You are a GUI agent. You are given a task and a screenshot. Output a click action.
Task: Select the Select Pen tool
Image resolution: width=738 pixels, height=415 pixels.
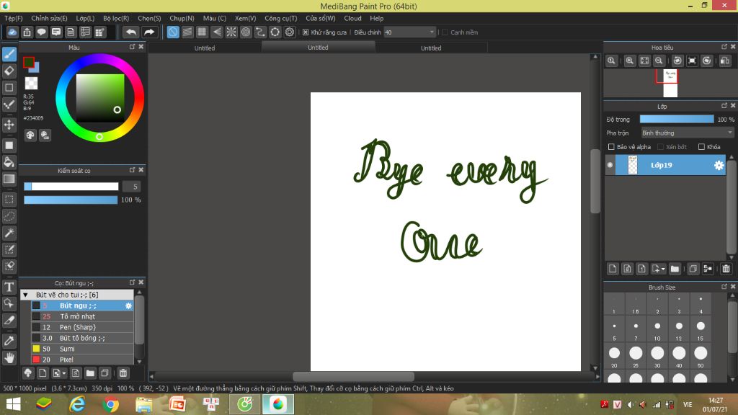coord(9,249)
